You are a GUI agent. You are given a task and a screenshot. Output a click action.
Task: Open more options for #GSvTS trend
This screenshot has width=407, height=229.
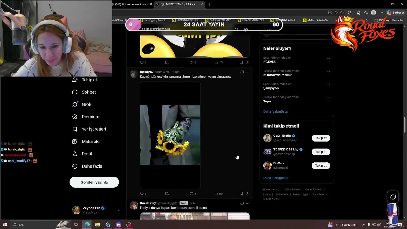tap(328, 59)
